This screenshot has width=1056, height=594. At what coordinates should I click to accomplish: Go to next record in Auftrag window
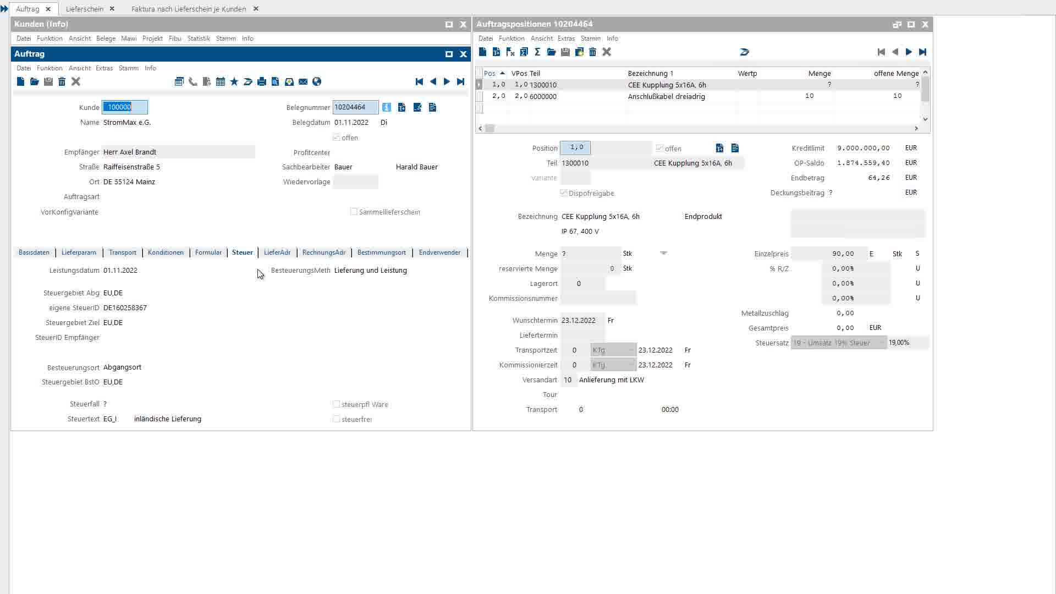447,81
